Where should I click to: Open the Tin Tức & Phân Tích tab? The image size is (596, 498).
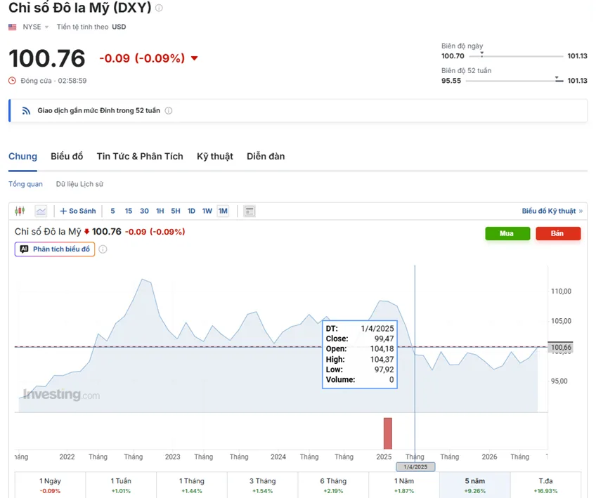[x=140, y=157]
